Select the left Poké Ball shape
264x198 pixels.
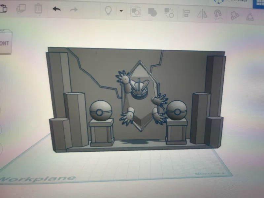point(101,111)
